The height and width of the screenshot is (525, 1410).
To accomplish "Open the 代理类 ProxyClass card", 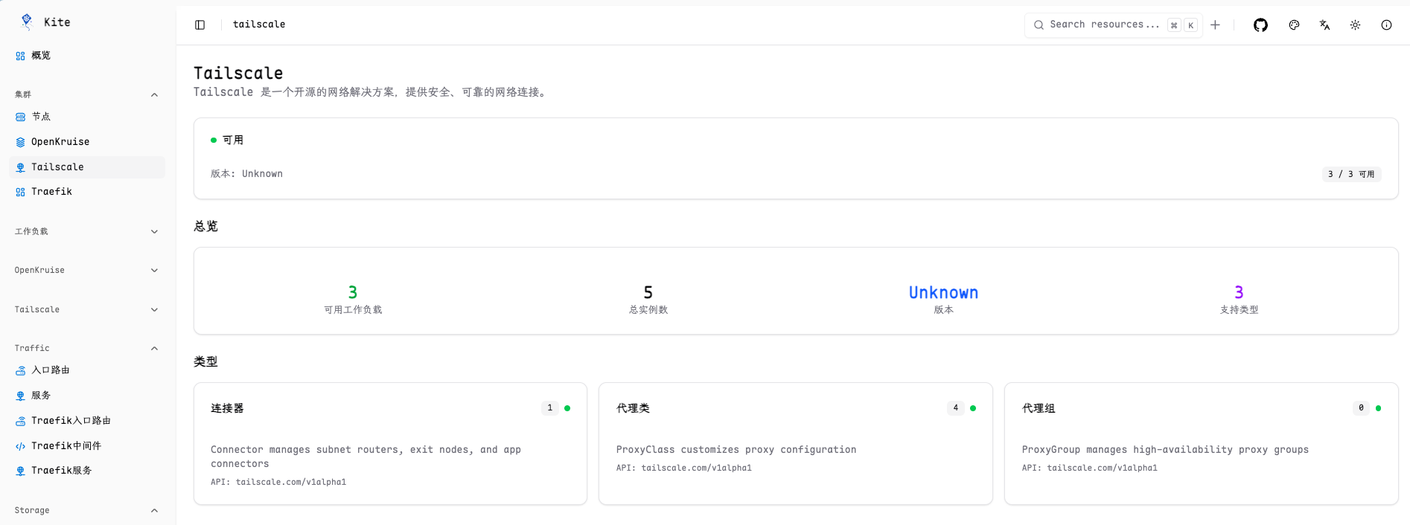I will coord(795,444).
